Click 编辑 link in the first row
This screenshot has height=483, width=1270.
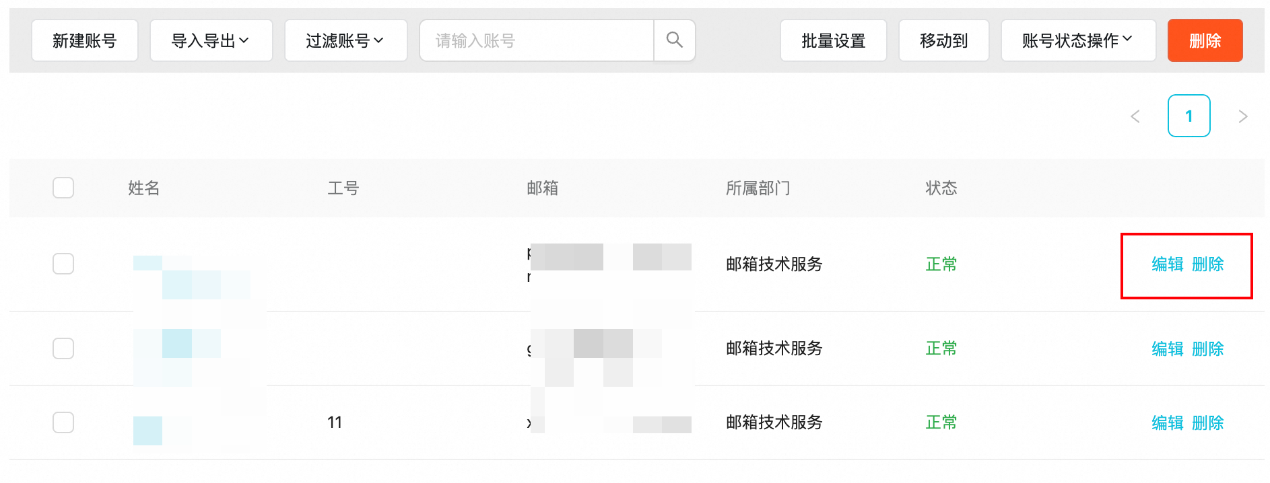click(x=1167, y=264)
